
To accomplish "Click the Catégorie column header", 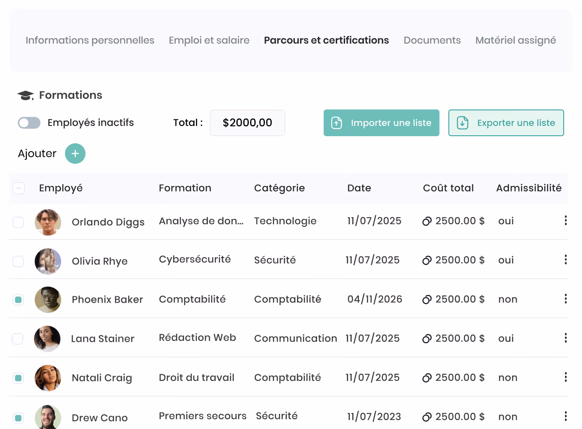I will (x=279, y=188).
